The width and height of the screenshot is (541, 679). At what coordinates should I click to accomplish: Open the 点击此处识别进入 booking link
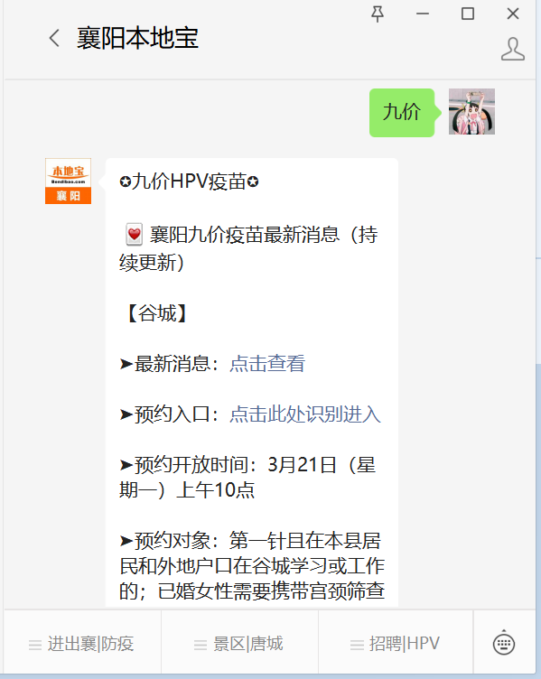pos(305,414)
